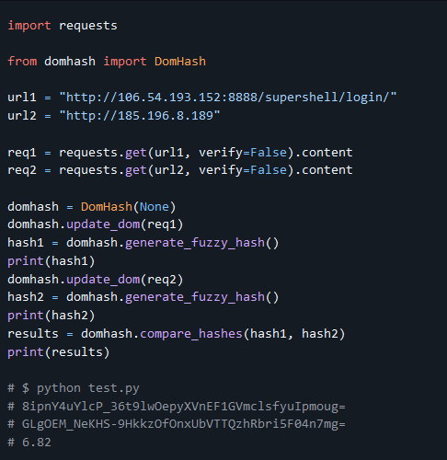Click the hash comment starting with '8ipnY4uYlcP'
The image size is (447, 460).
click(177, 407)
